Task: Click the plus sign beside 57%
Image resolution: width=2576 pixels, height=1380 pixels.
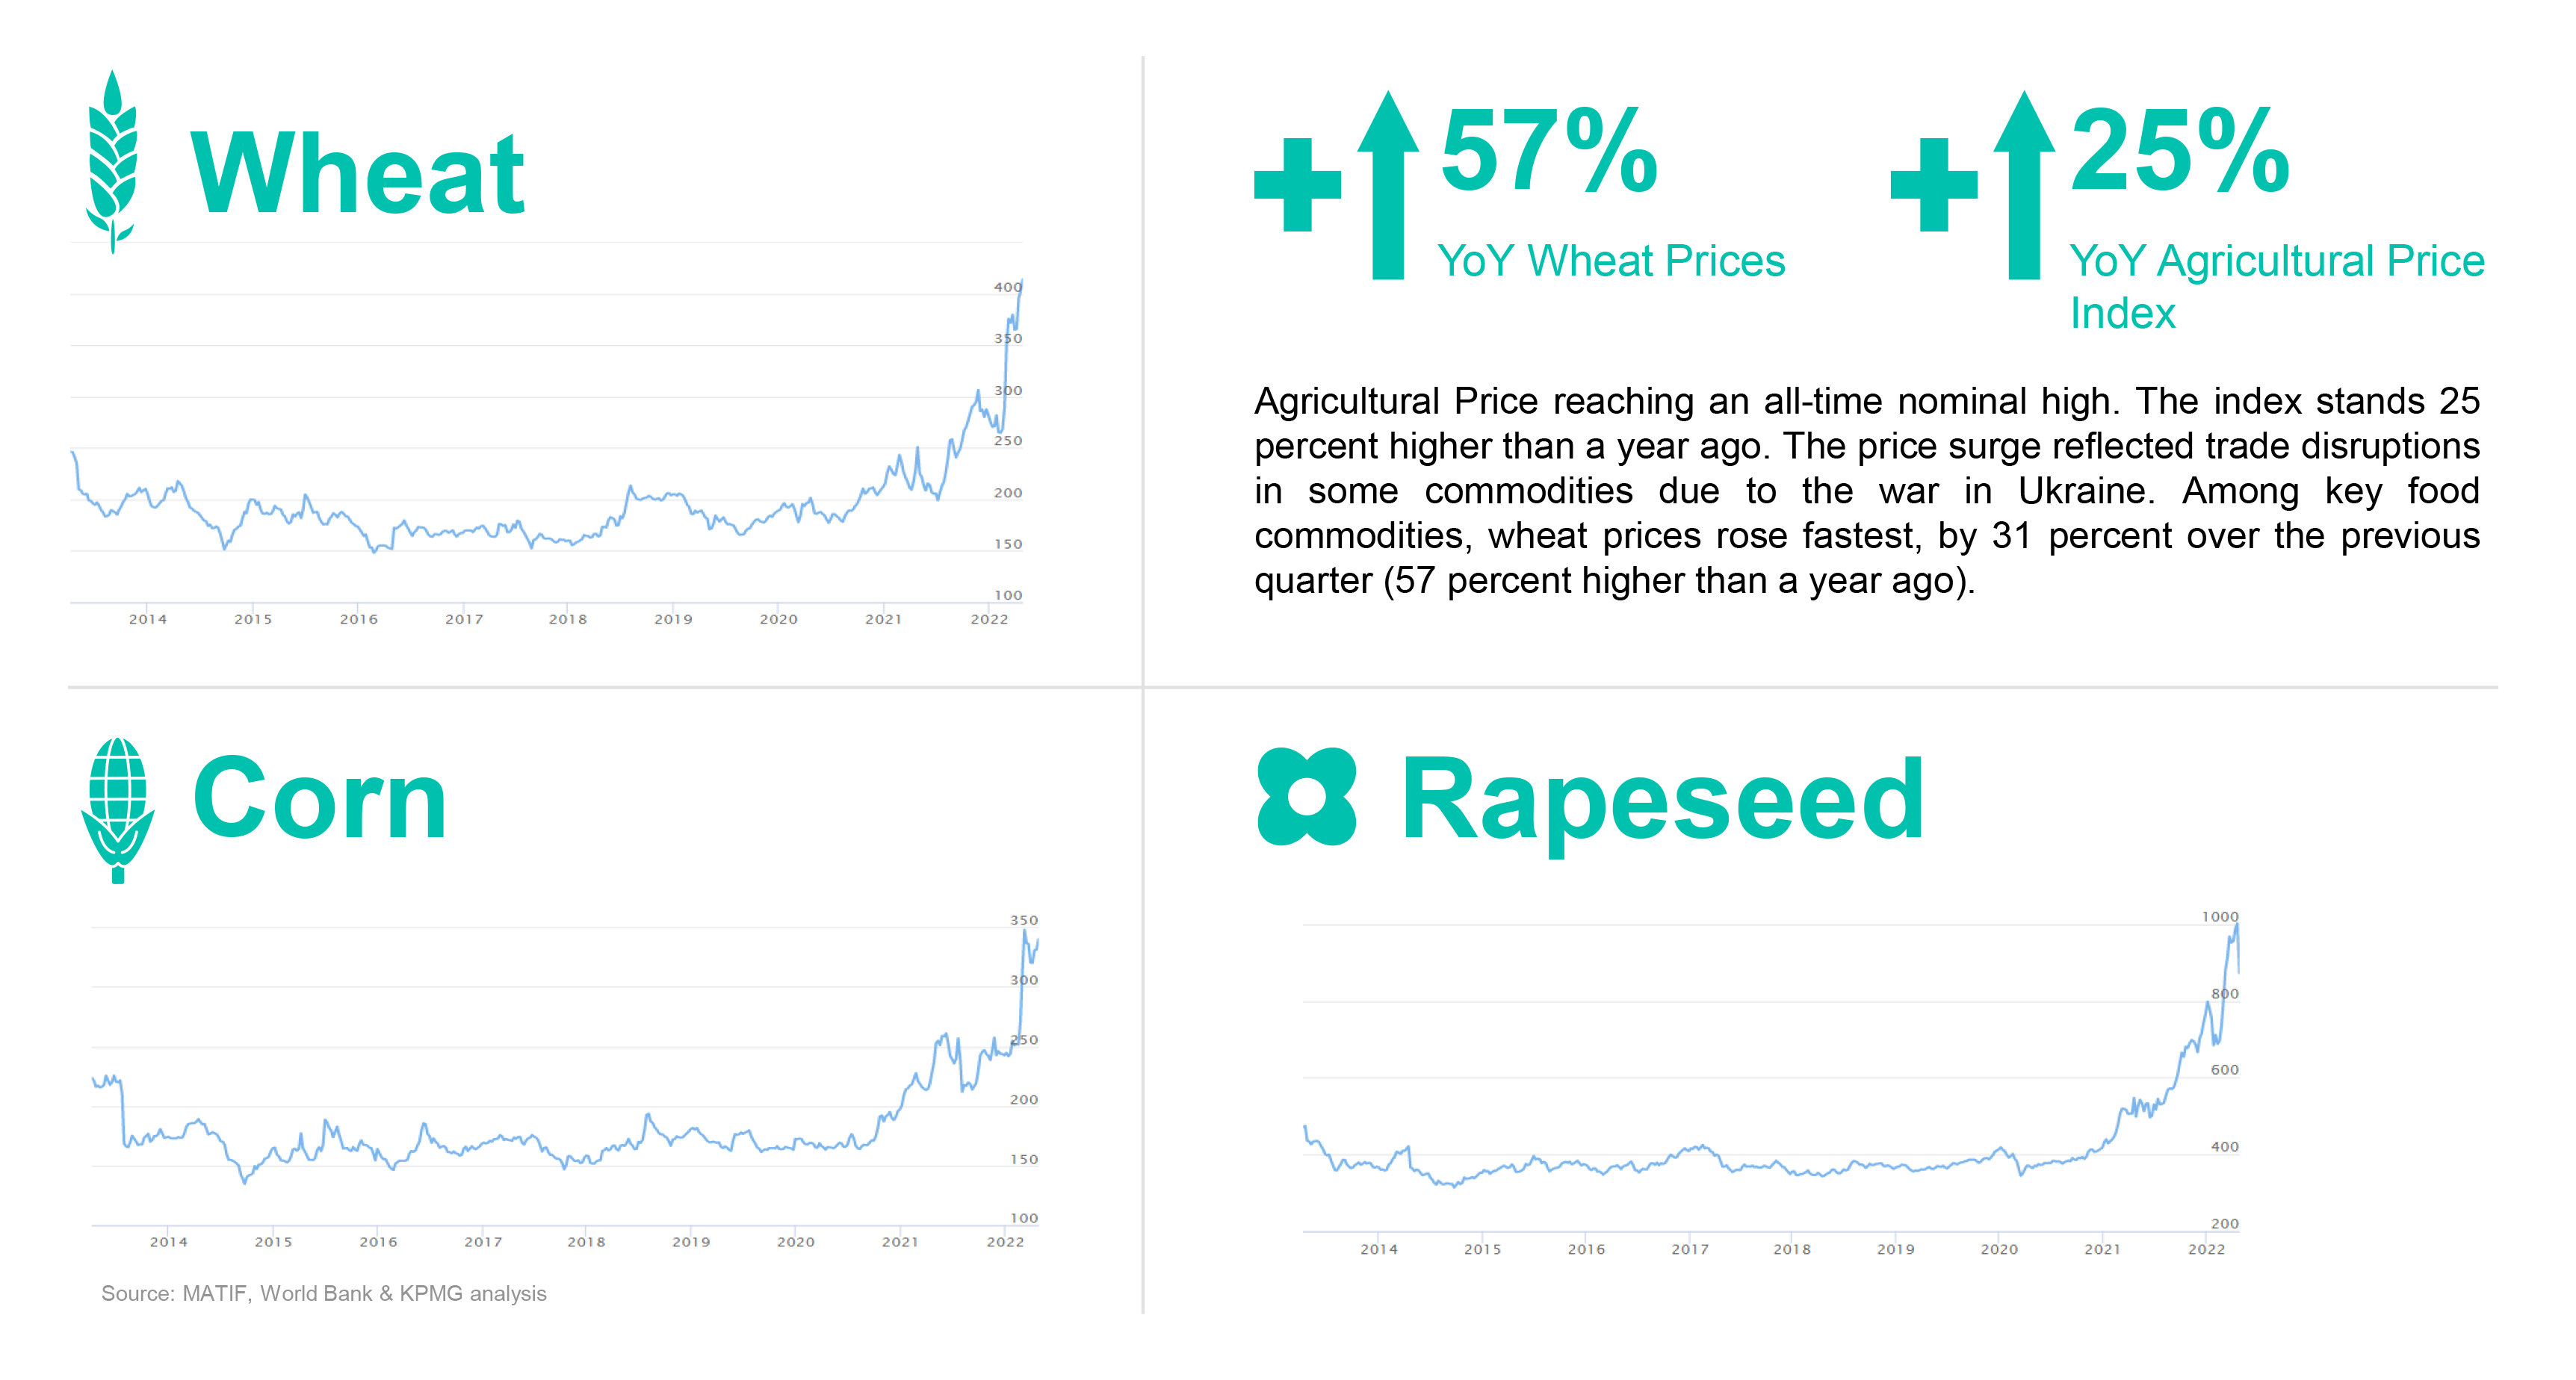Action: point(1297,185)
